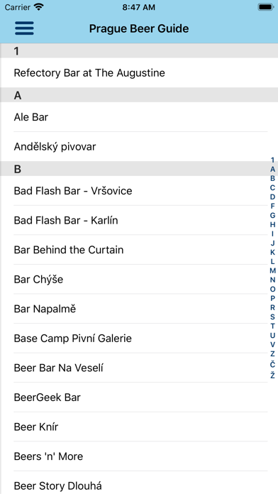Jump to letter B in index
278x494 pixels.
272,178
